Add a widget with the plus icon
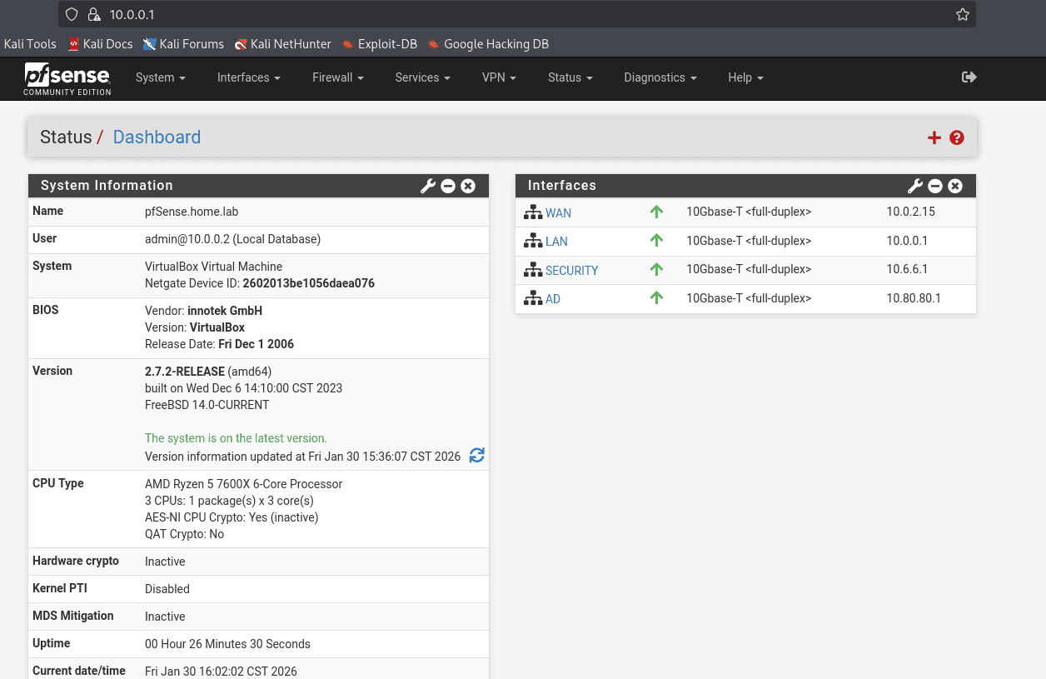 (x=934, y=137)
